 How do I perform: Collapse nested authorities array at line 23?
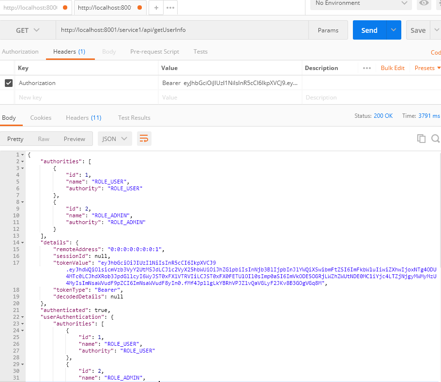click(22, 324)
